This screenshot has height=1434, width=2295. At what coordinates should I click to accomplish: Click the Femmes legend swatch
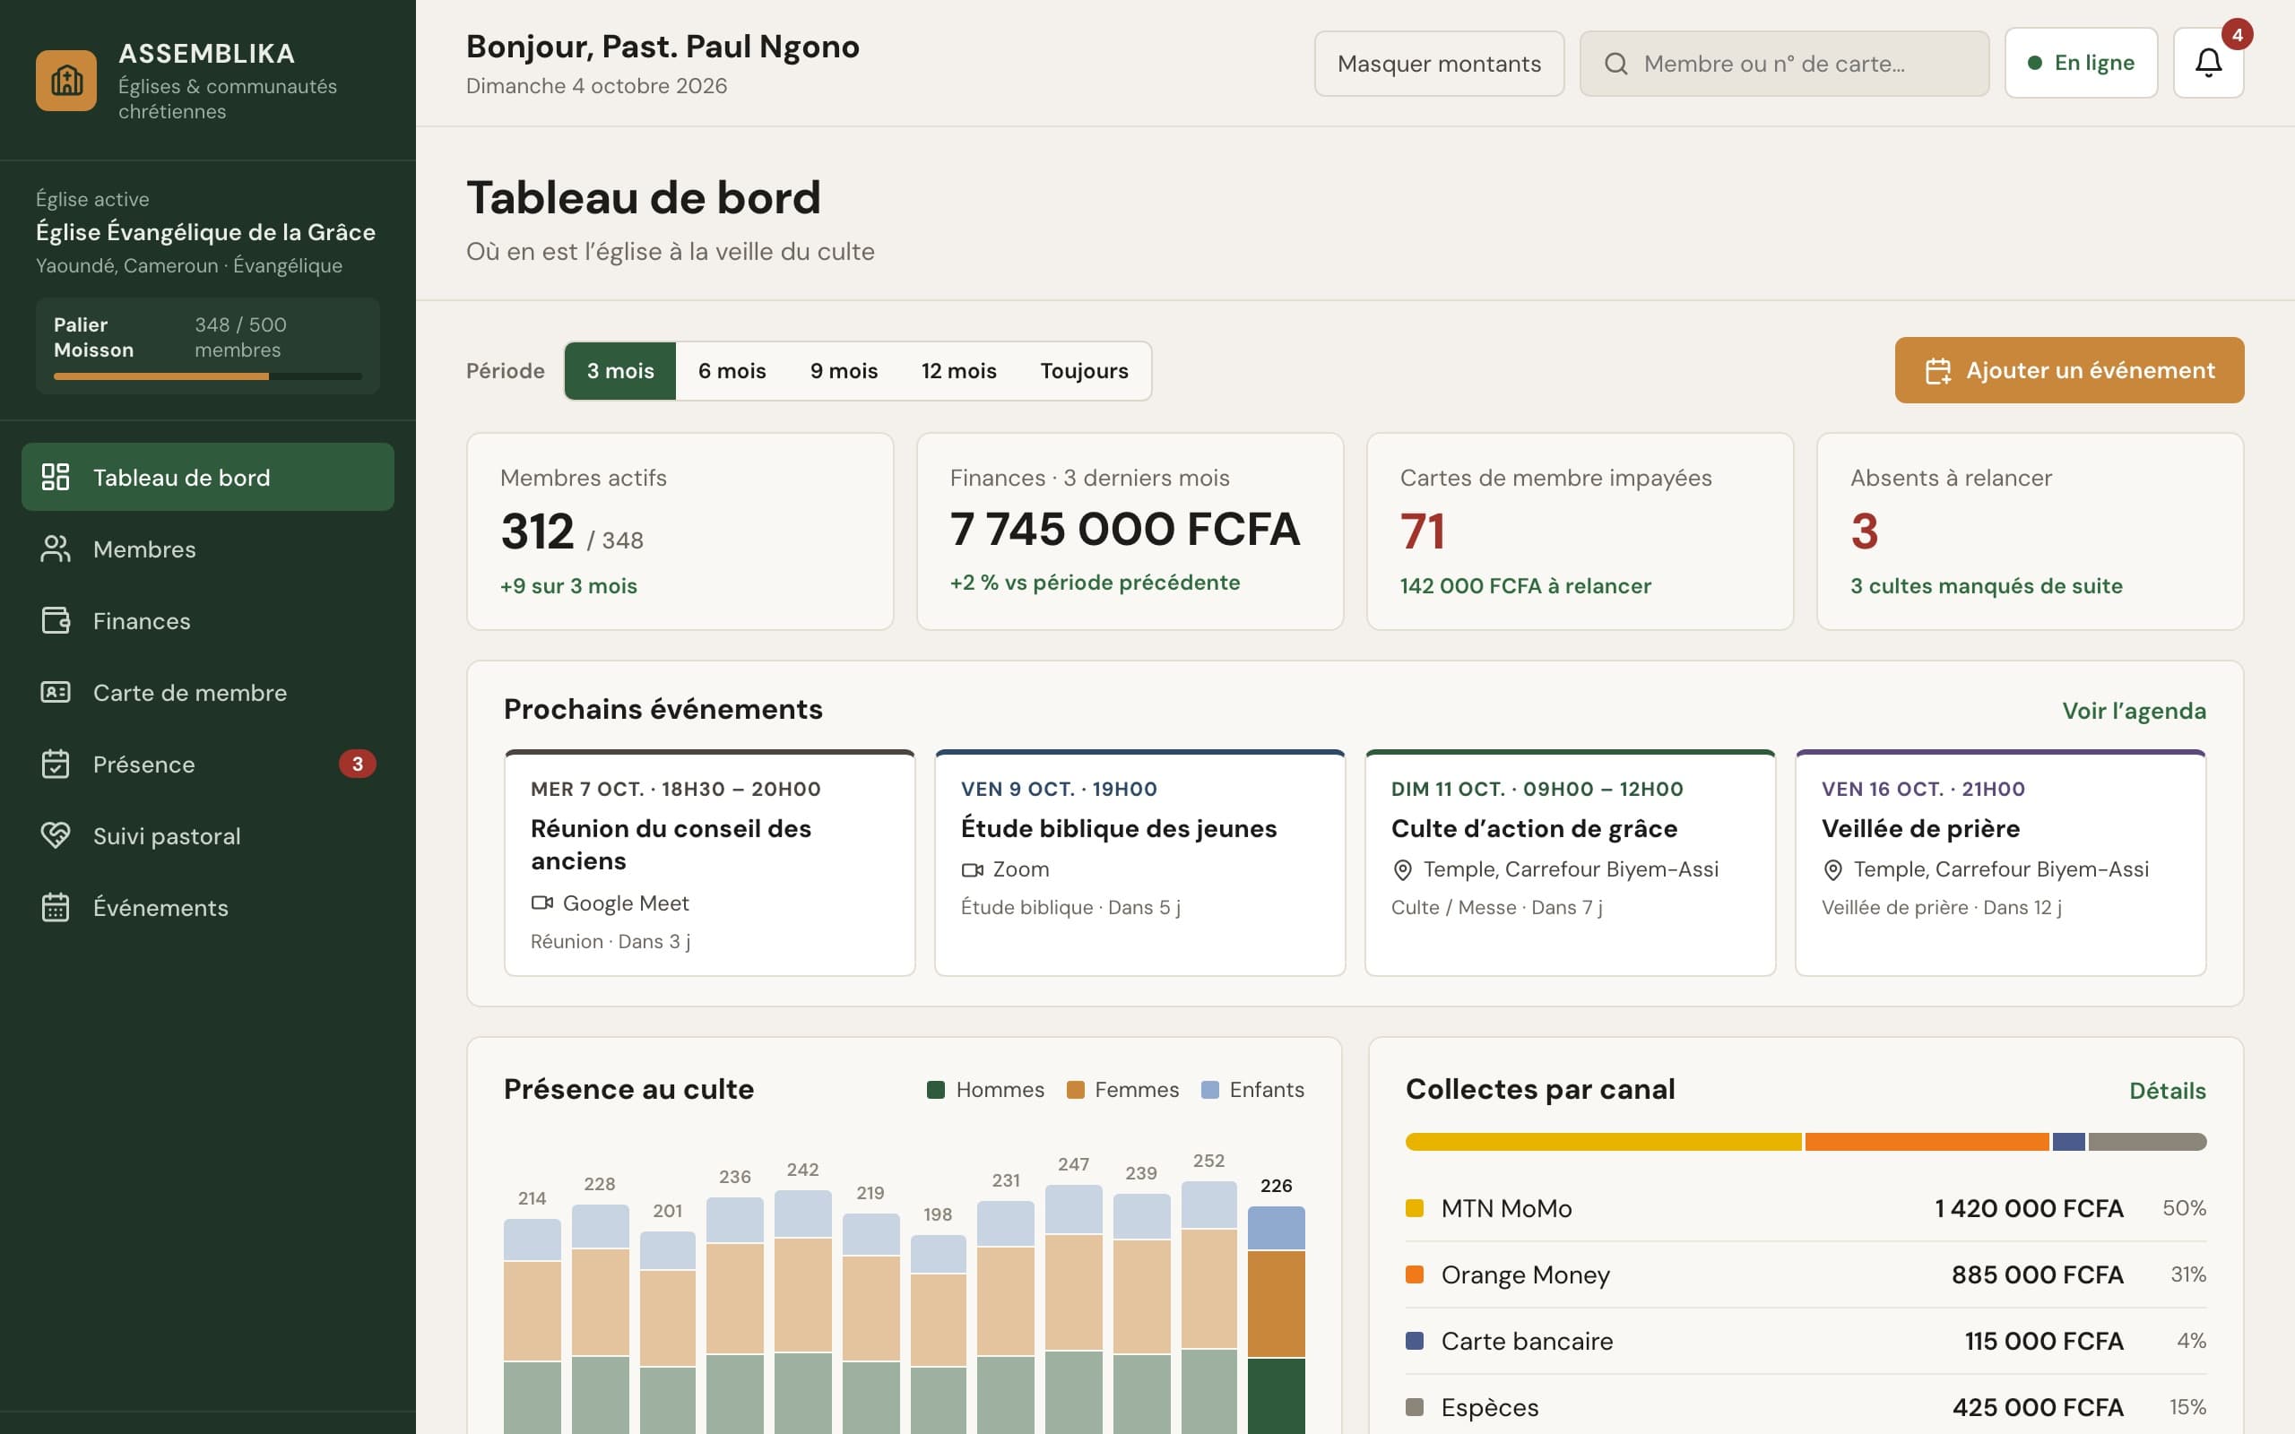(1076, 1090)
